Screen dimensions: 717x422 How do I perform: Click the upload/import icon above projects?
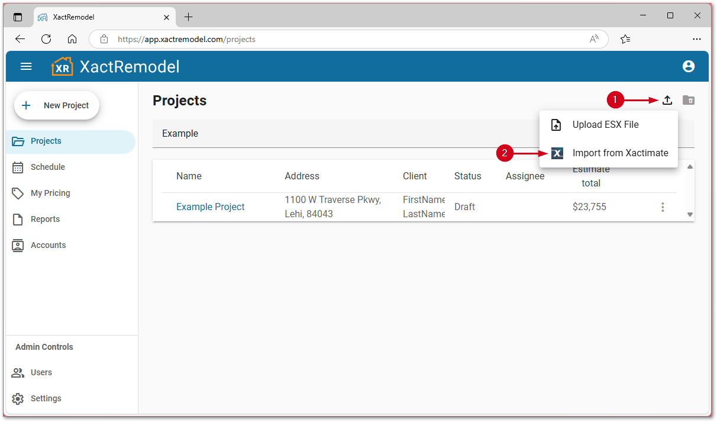tap(667, 100)
